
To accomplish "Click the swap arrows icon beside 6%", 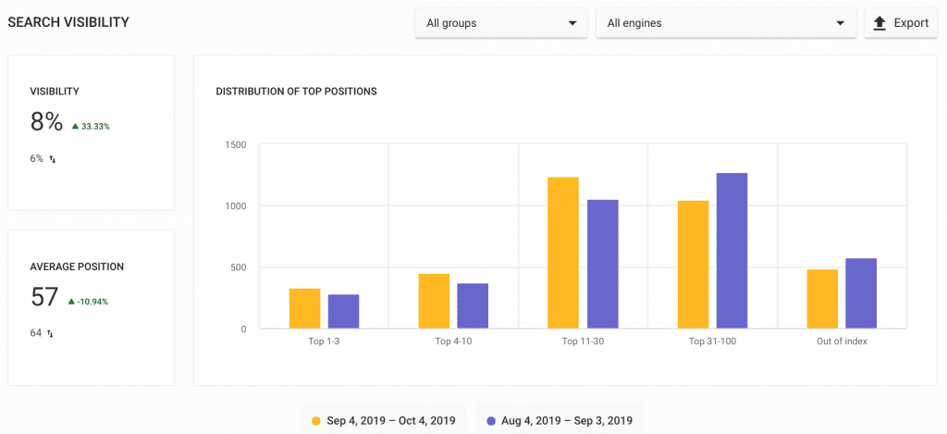I will 53,159.
